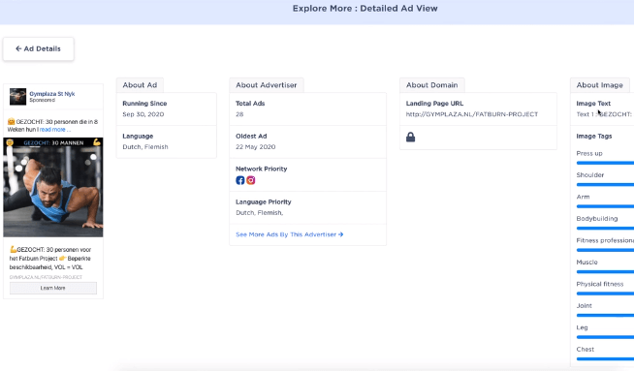This screenshot has height=371, width=634.
Task: Click 'Dutch, Flemish,' under Language Priority
Action: click(259, 212)
